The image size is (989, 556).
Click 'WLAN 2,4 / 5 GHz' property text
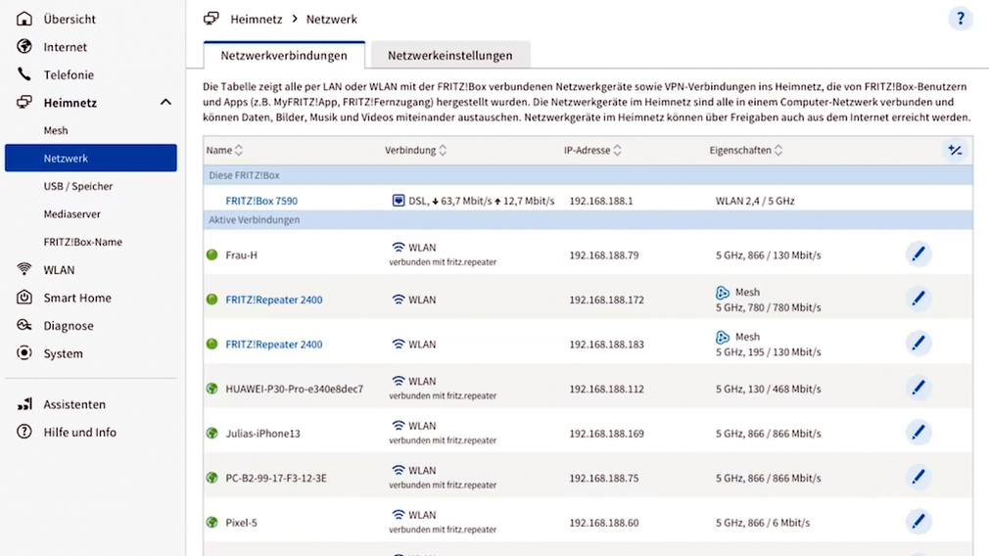755,201
